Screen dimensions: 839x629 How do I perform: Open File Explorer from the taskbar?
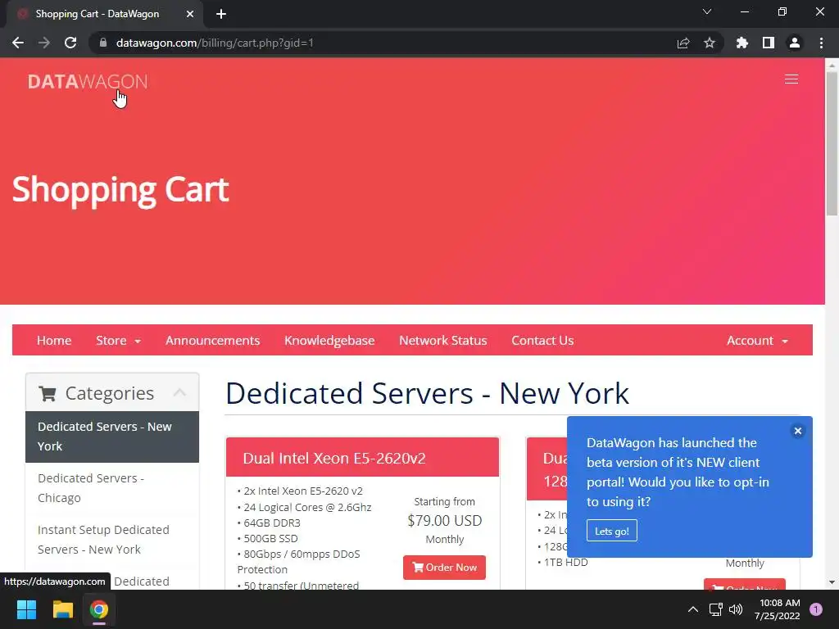pos(62,609)
